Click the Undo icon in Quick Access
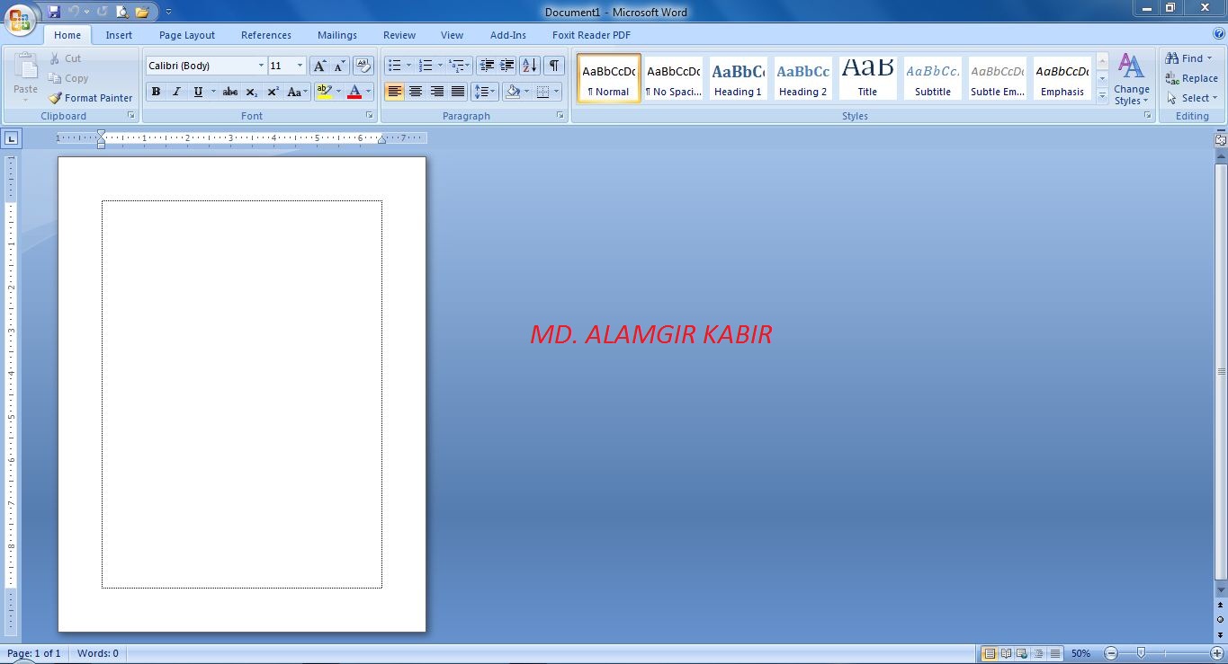The image size is (1228, 664). (x=75, y=12)
